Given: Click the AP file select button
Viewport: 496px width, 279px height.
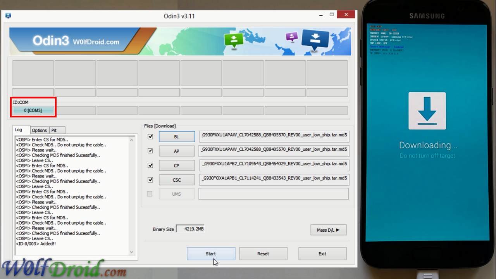Looking at the screenshot, I should tap(177, 151).
